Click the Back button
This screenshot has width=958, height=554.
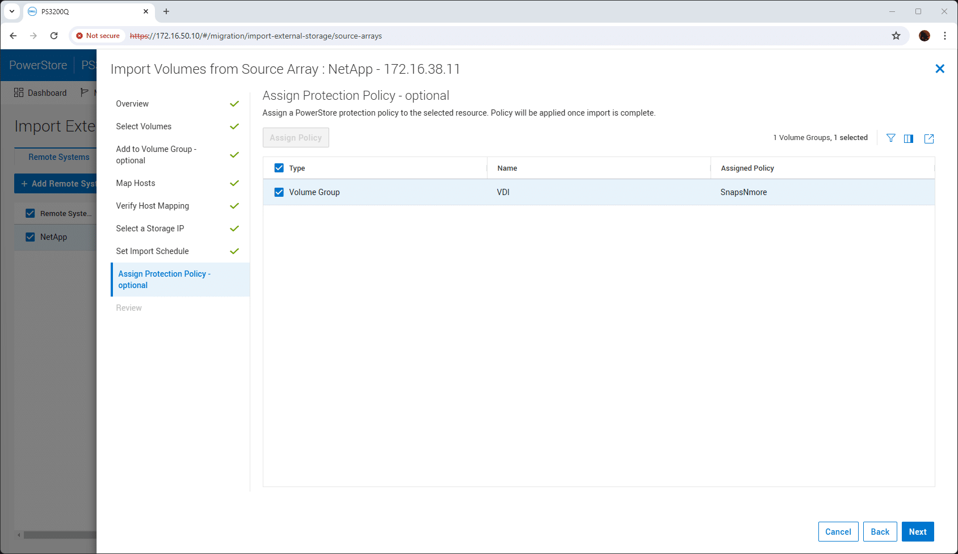pos(880,532)
